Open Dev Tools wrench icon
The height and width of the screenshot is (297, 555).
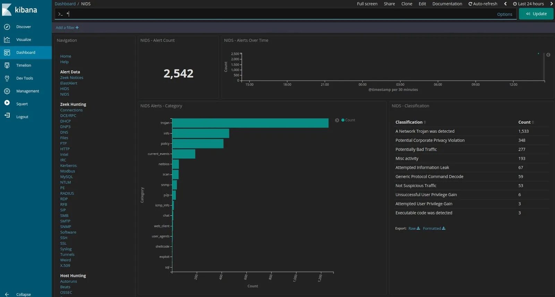coord(7,78)
